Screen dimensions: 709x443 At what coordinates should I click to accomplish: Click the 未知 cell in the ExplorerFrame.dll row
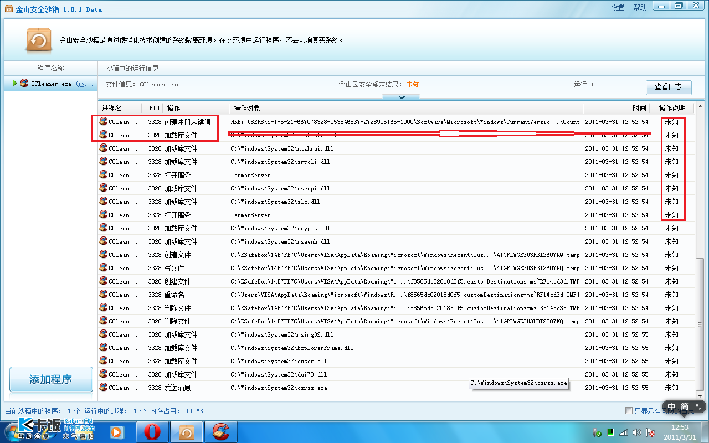671,348
